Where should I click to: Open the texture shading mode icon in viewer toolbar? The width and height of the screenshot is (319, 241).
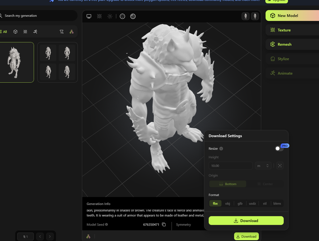point(99,16)
